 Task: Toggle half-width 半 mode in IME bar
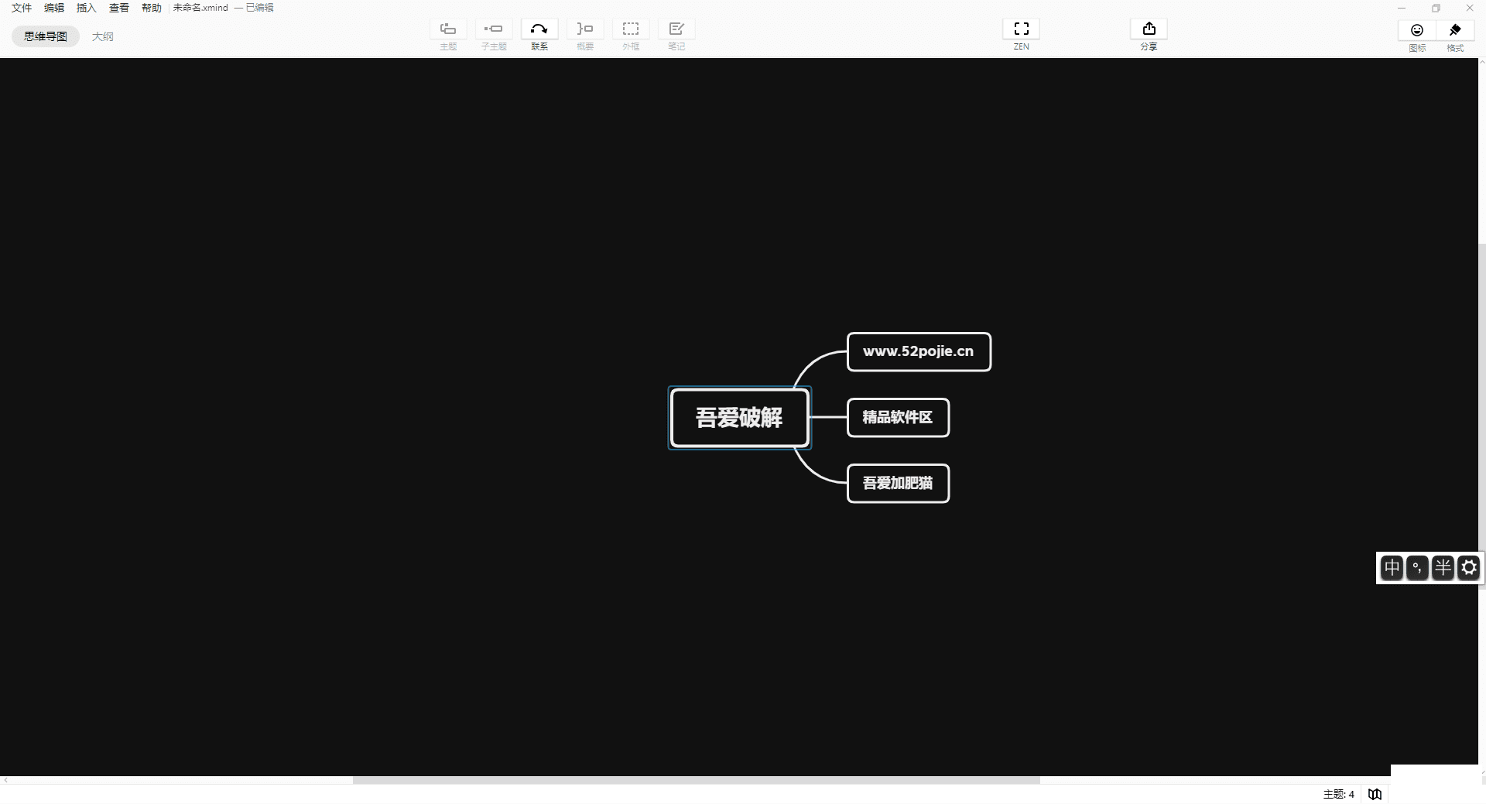[x=1443, y=568]
